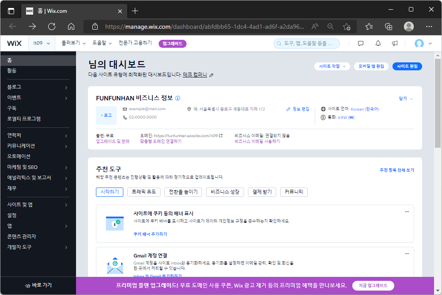Click the 사이트 편집 button
The image size is (442, 295).
[x=407, y=66]
